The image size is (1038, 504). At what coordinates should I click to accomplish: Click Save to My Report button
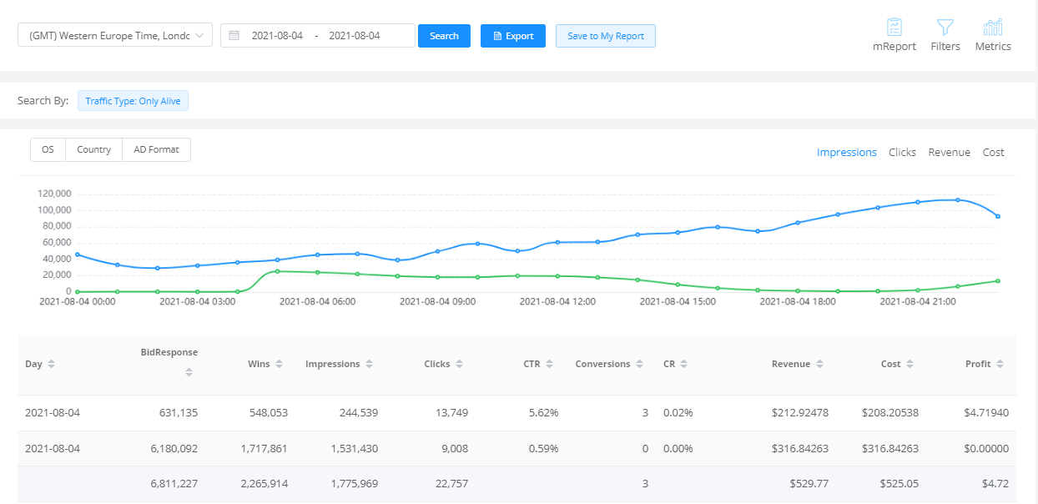pos(606,36)
